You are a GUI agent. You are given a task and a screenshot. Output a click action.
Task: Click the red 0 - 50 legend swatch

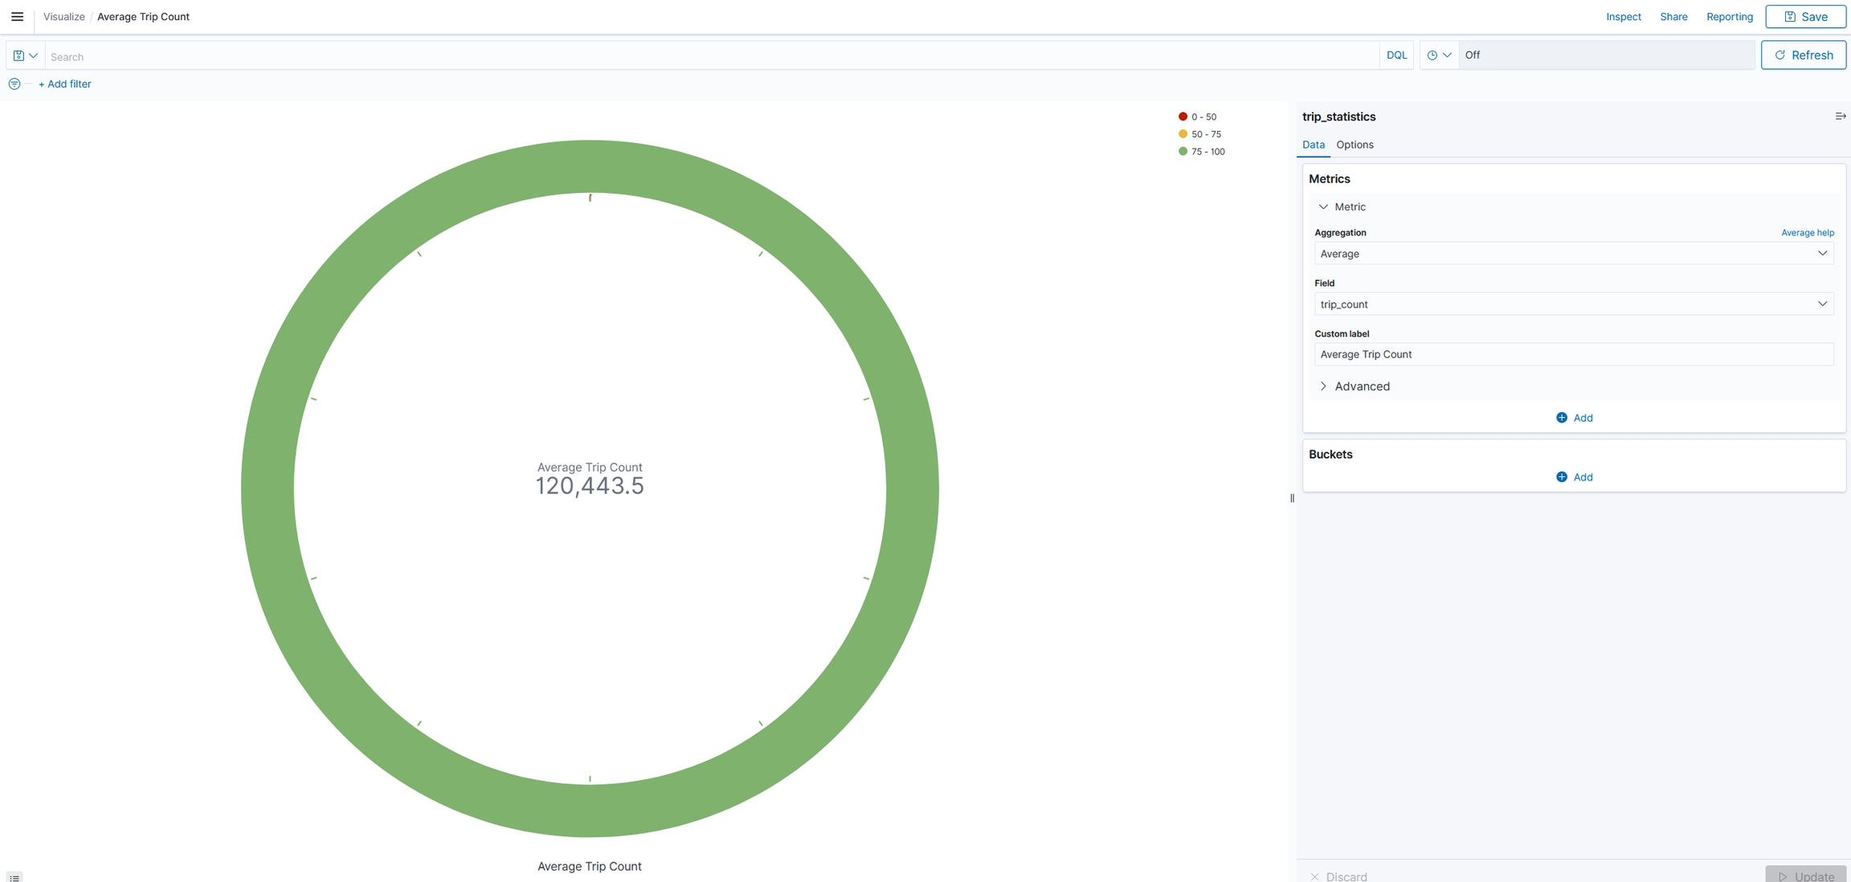pyautogui.click(x=1183, y=116)
